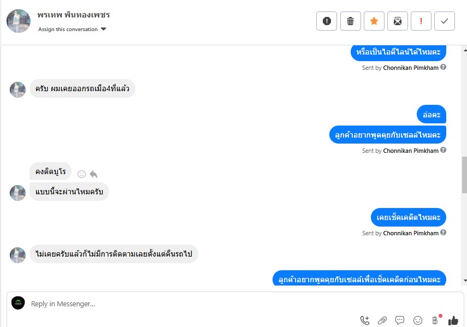The width and height of the screenshot is (467, 327).
Task: Mark conversation as spam with exclamation circle icon
Action: [x=327, y=21]
